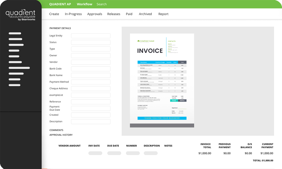Open Search in the green header
This screenshot has height=169, width=282.
[x=102, y=4]
